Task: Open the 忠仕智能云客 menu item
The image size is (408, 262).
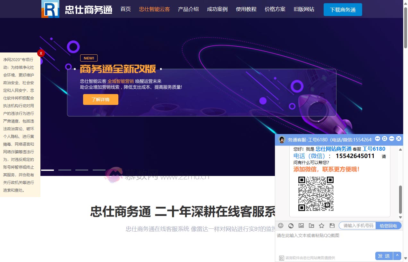Action: point(154,9)
